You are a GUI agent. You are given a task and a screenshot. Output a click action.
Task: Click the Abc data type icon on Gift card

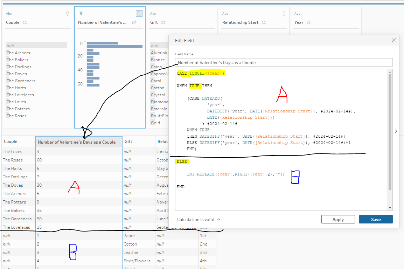(153, 14)
